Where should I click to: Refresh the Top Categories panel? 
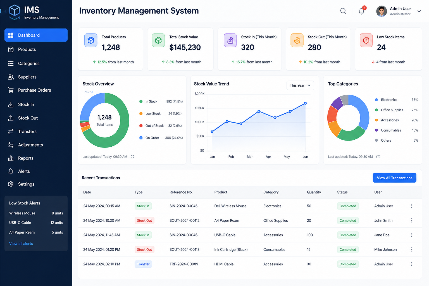click(x=378, y=157)
